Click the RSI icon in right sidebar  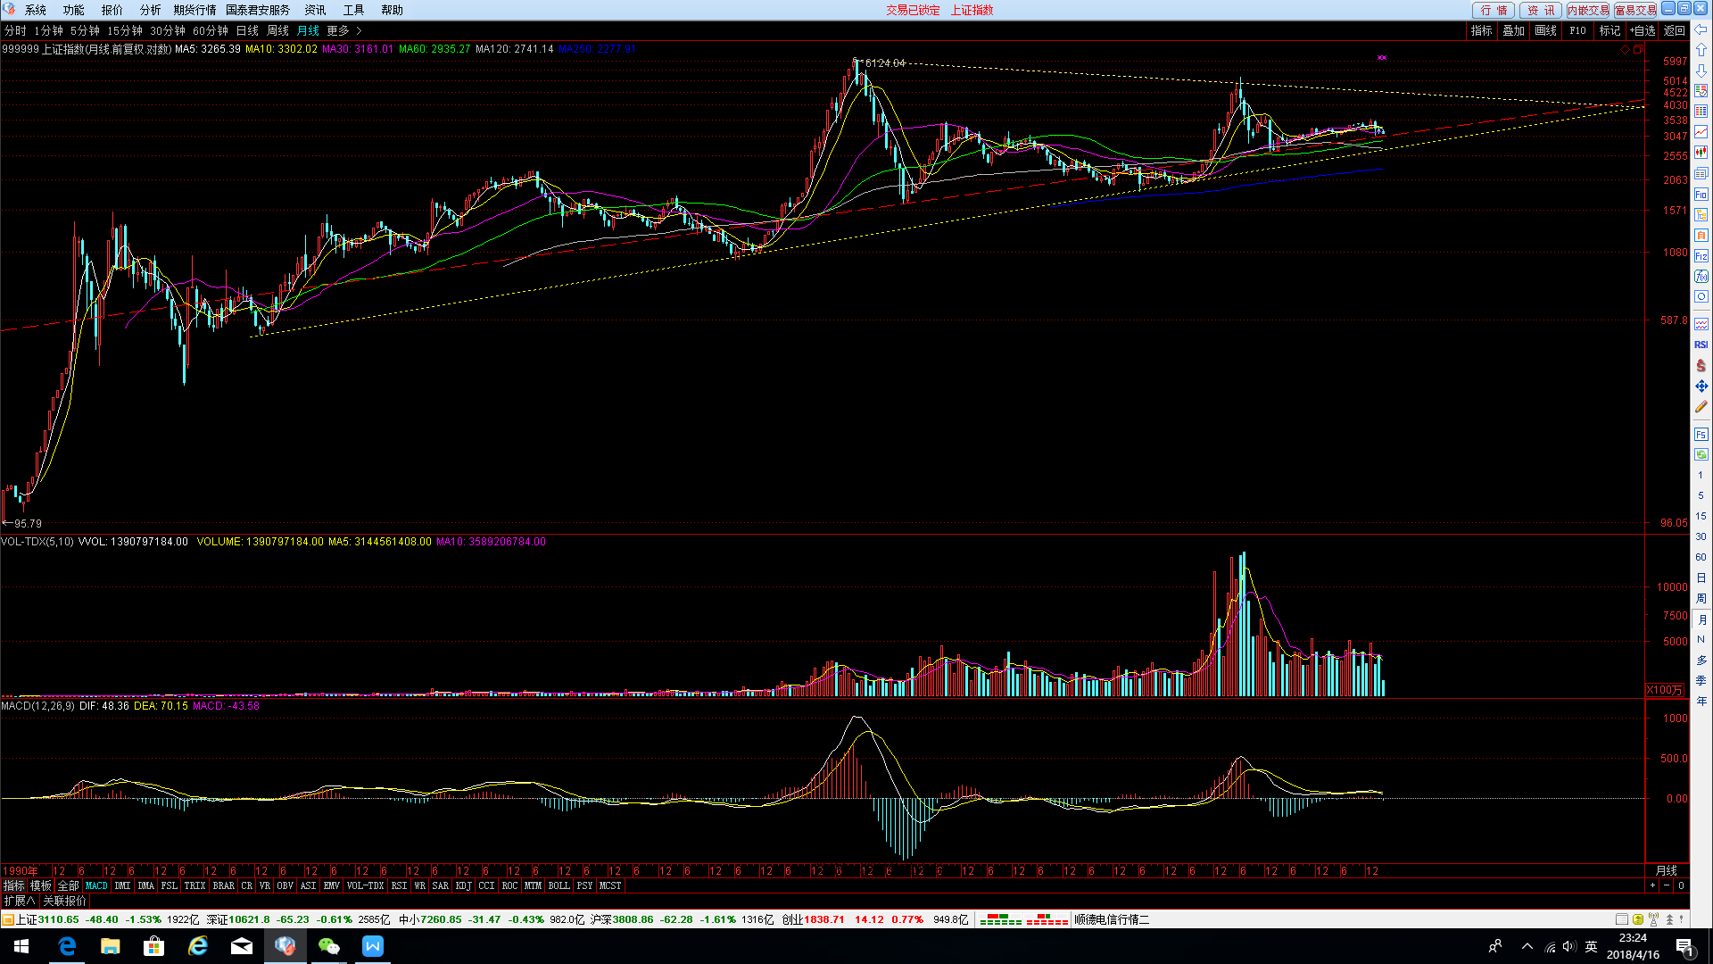point(1701,345)
